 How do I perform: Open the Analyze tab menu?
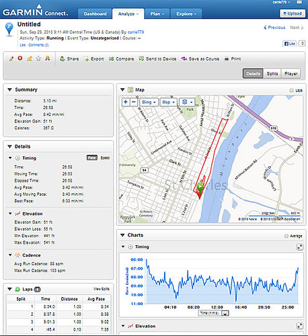coord(128,14)
